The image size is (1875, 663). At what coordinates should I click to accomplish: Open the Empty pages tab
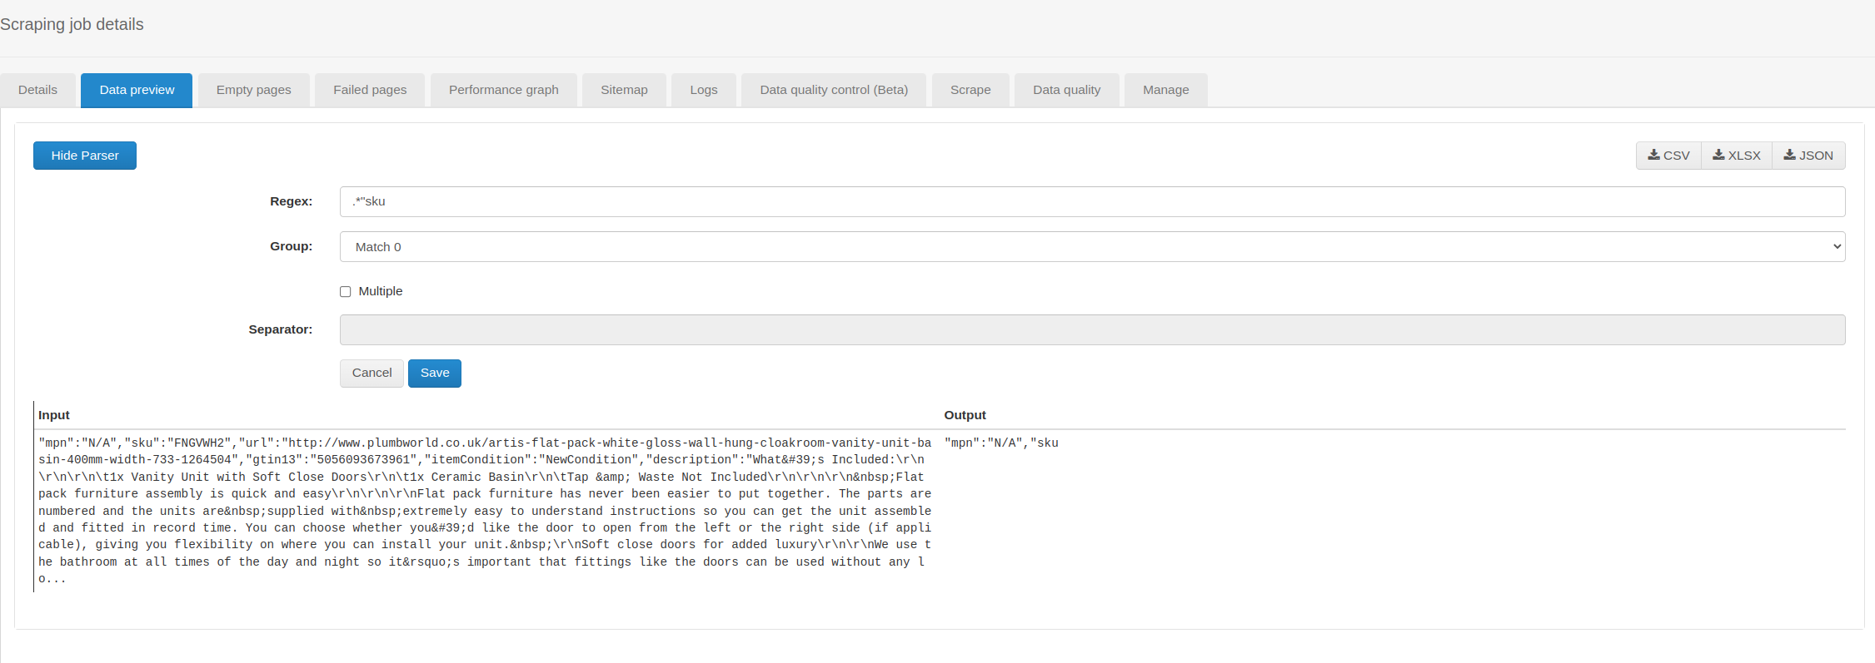[253, 90]
